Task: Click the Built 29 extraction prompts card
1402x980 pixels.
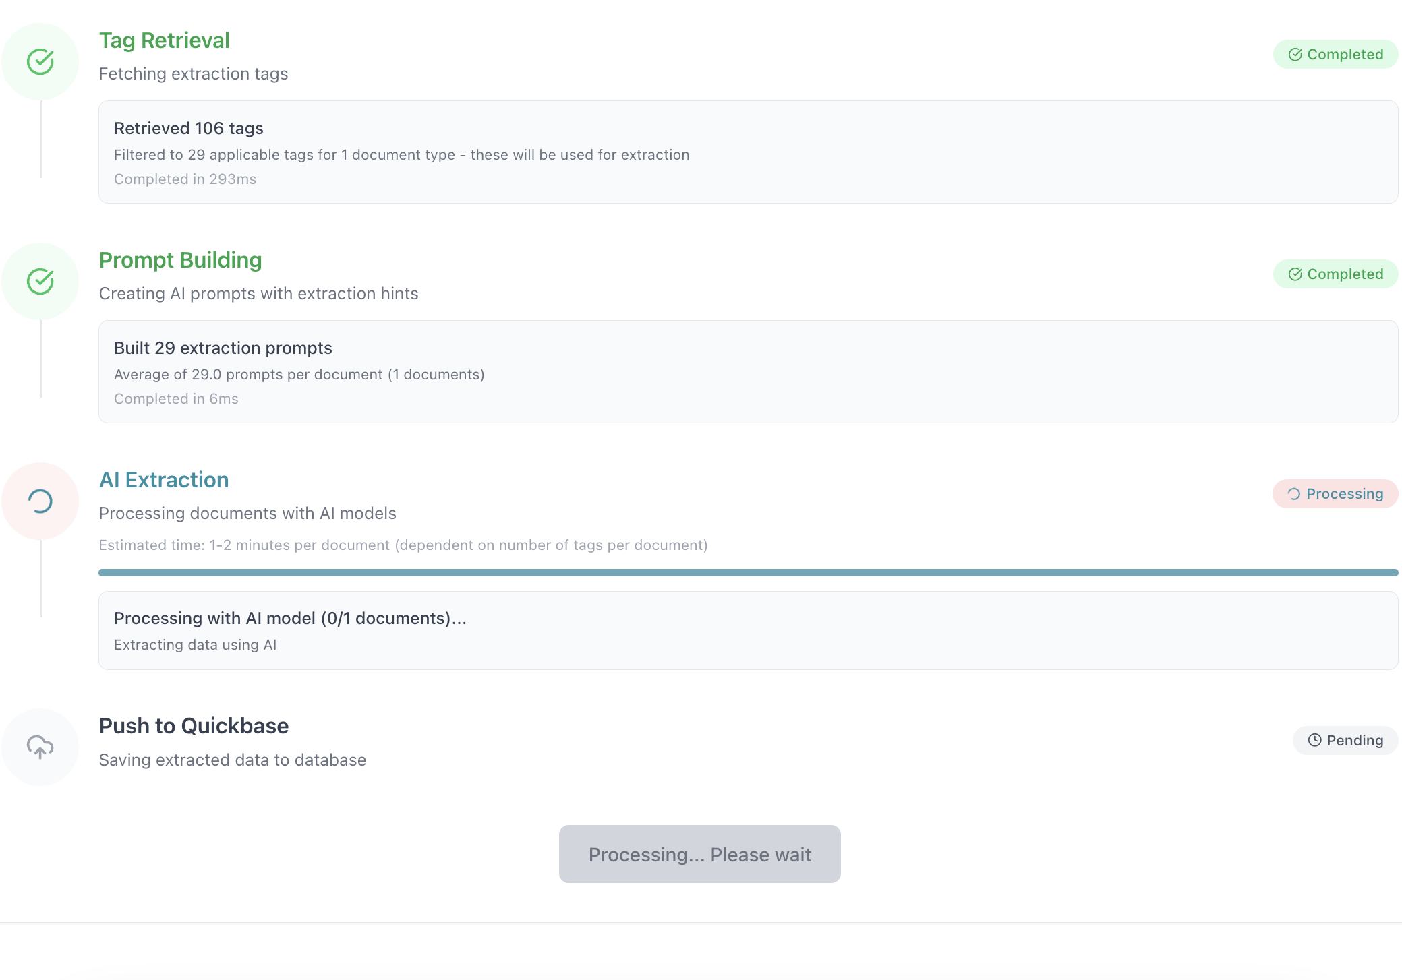Action: (748, 372)
